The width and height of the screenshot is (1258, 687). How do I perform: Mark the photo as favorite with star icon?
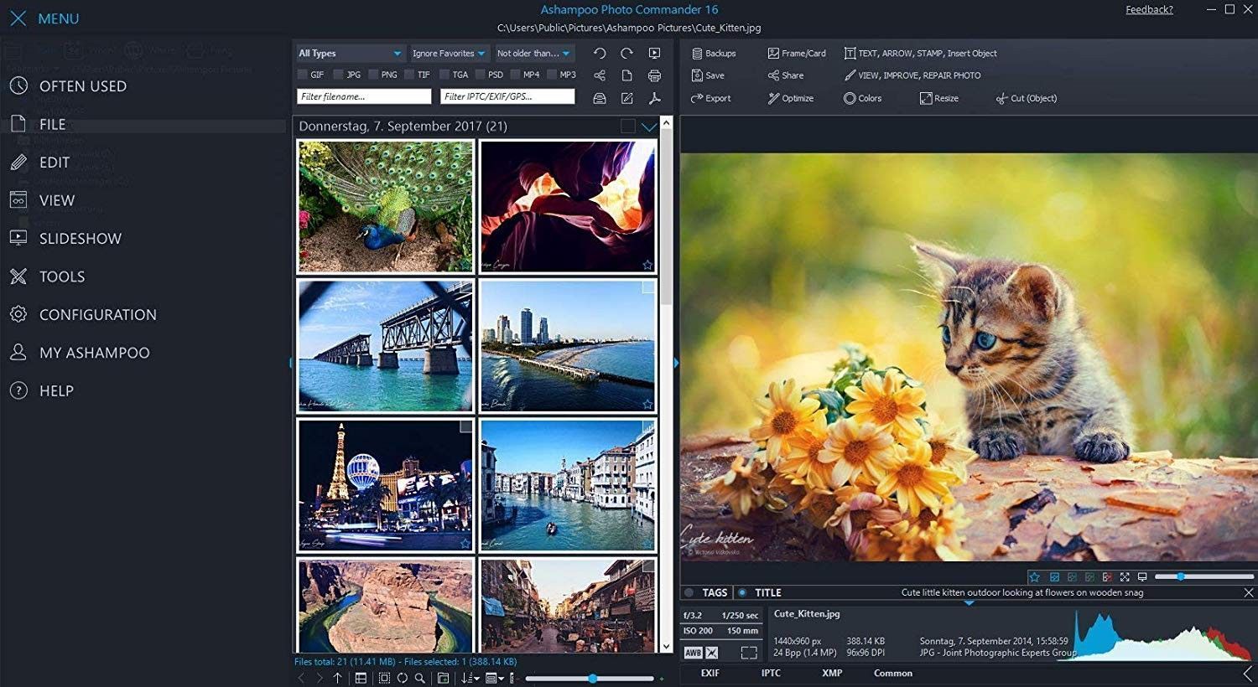(x=1034, y=577)
